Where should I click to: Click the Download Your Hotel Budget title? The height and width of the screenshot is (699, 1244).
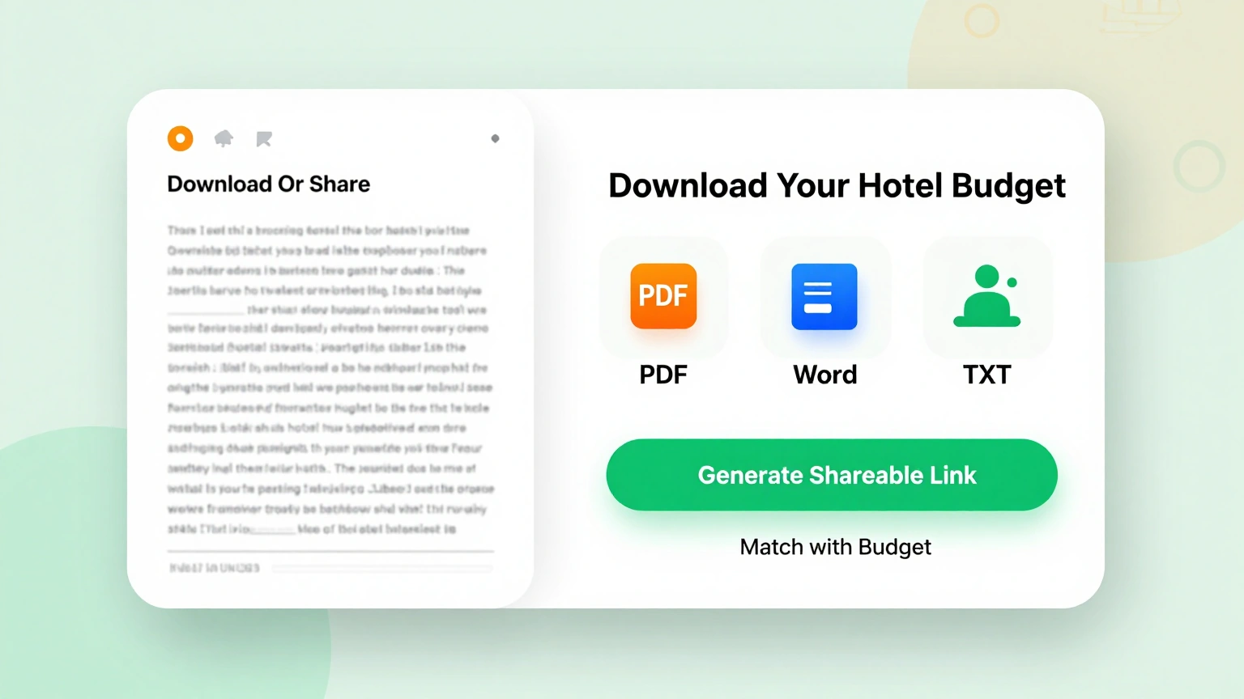point(837,185)
